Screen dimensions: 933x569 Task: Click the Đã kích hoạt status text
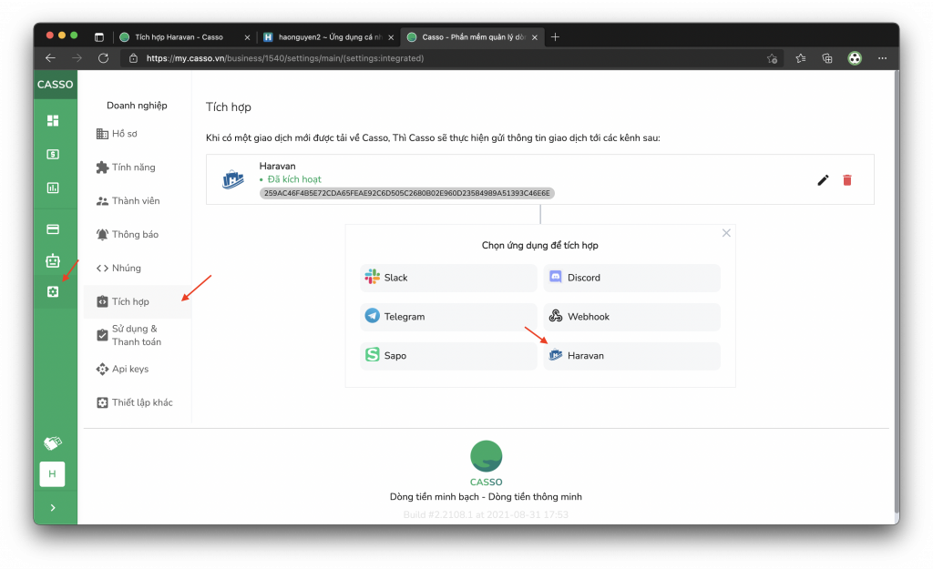(x=294, y=179)
